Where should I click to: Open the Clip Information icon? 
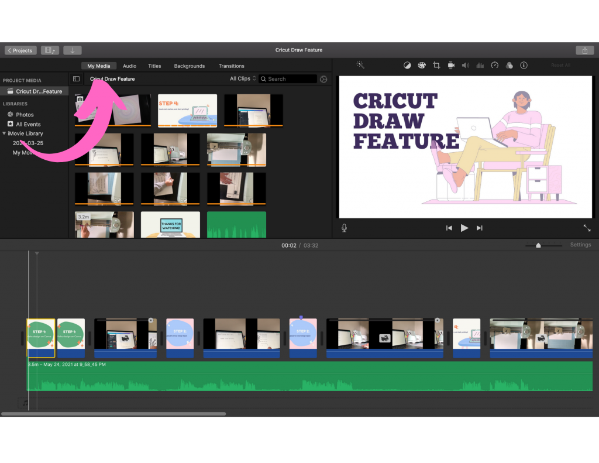coord(524,66)
